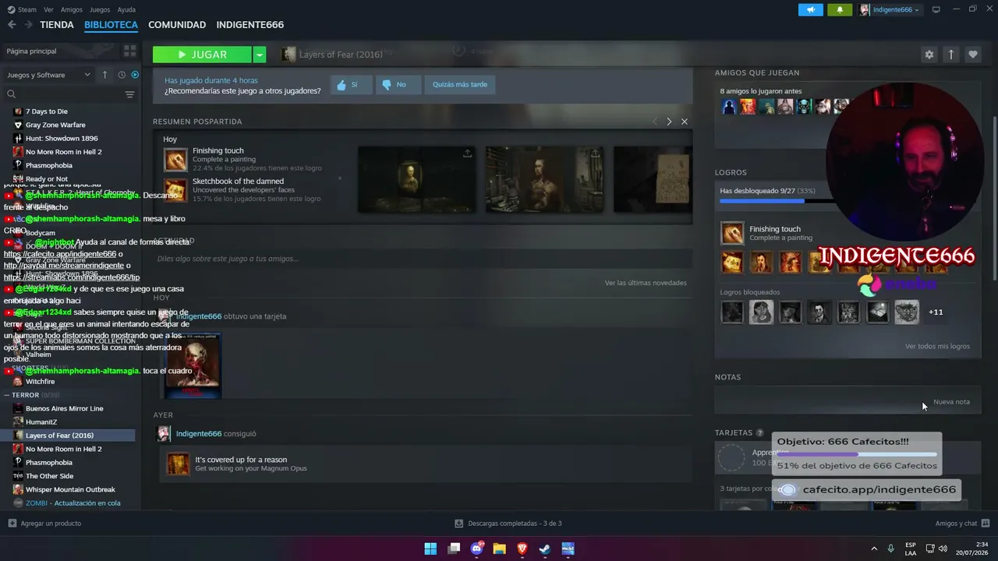Open the library advanced filter options icon
Viewport: 998px width, 561px height.
129,94
